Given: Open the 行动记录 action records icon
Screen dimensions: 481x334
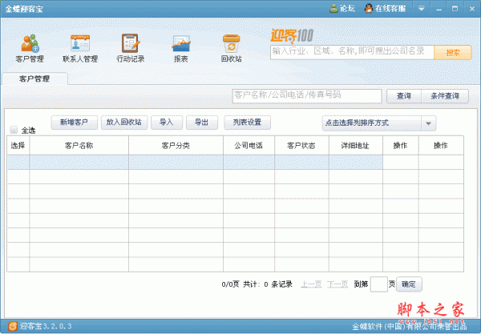Looking at the screenshot, I should tap(131, 43).
